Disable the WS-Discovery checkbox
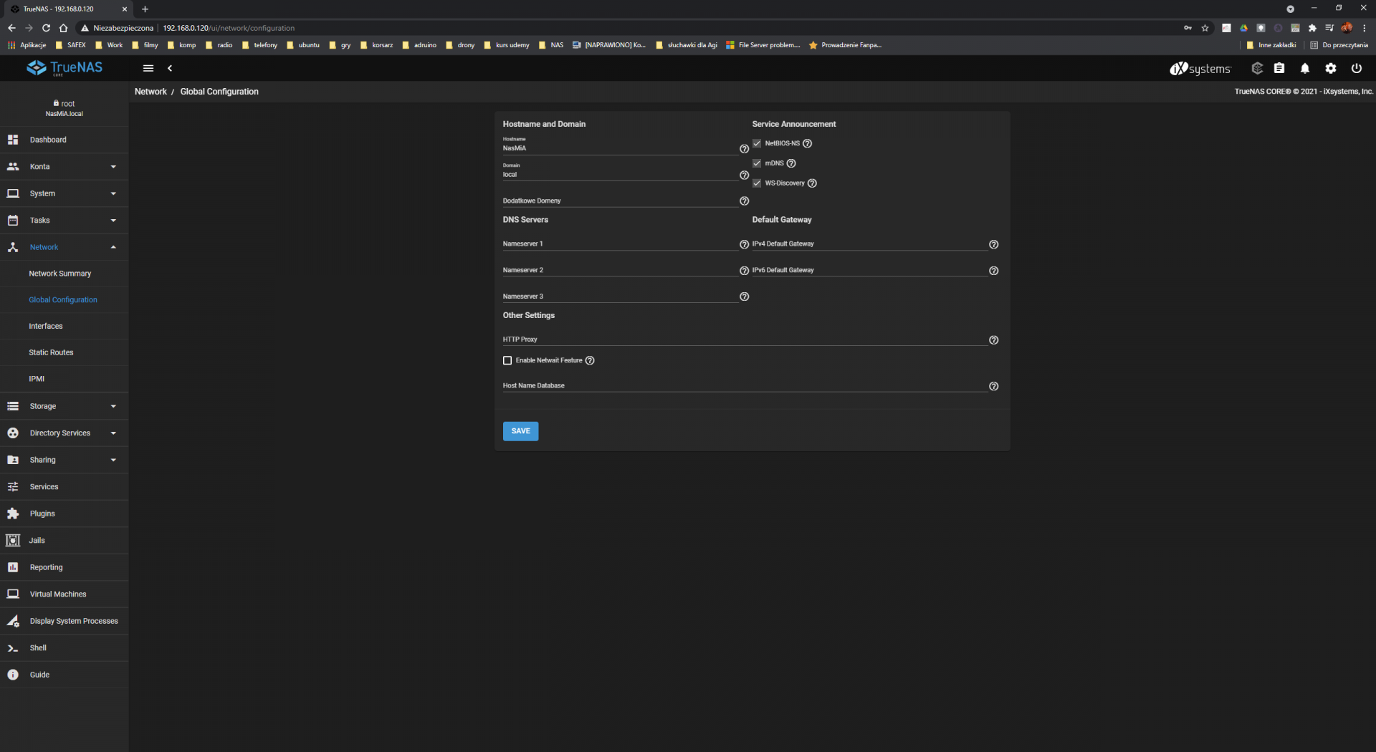 click(x=757, y=183)
